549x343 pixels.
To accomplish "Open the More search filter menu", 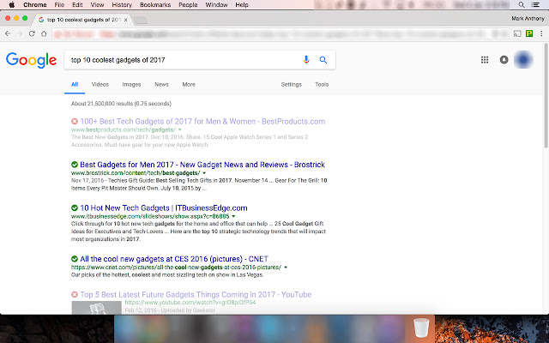I will [x=189, y=85].
